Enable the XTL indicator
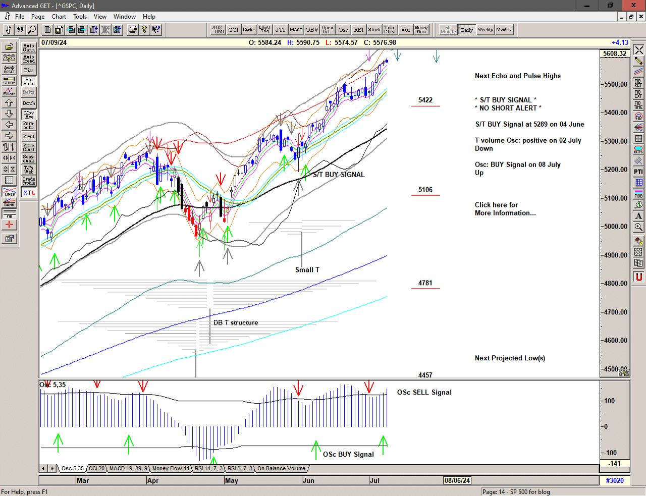The image size is (646, 496). (x=29, y=193)
